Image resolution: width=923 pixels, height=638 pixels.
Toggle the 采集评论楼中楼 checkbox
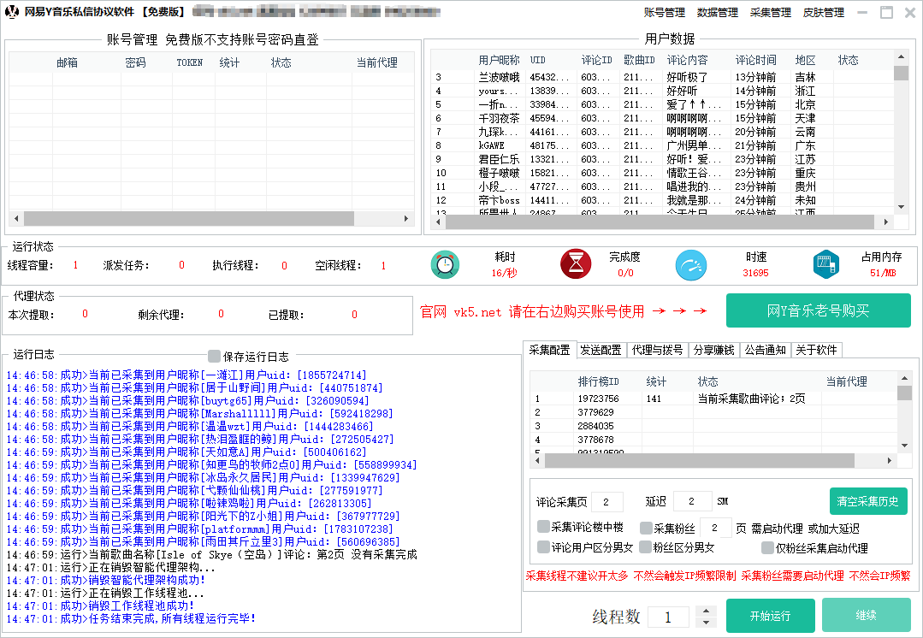[x=543, y=526]
